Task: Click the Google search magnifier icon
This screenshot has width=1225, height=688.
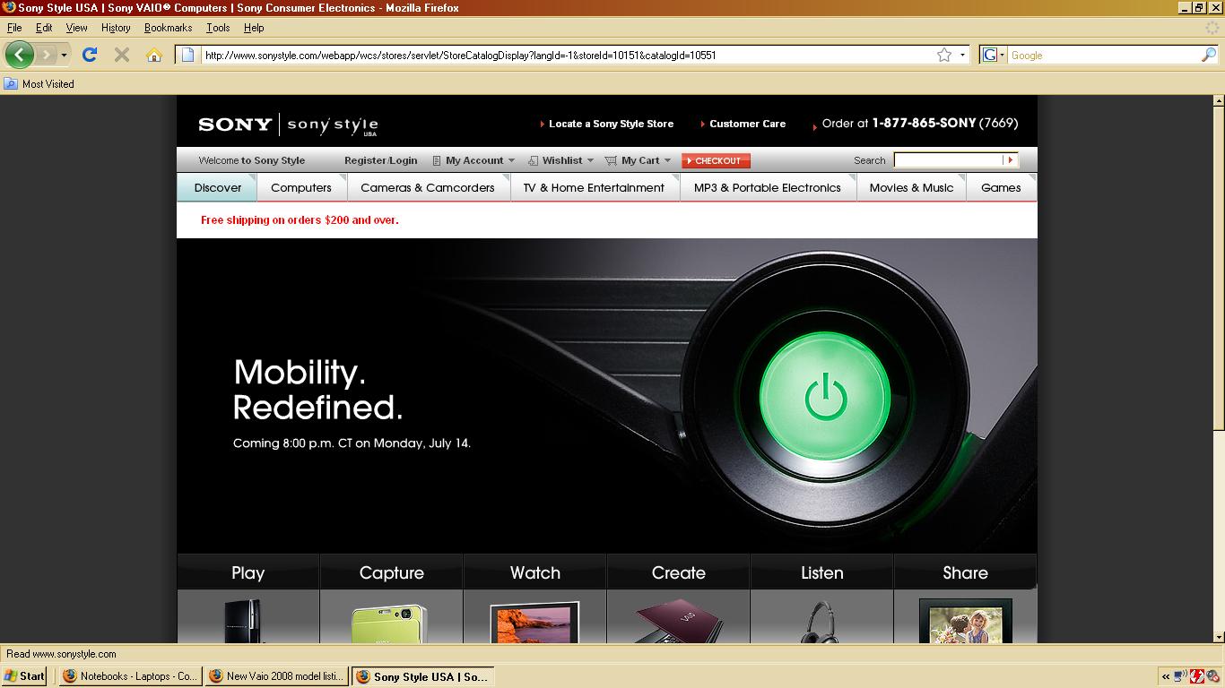Action: tap(1208, 55)
